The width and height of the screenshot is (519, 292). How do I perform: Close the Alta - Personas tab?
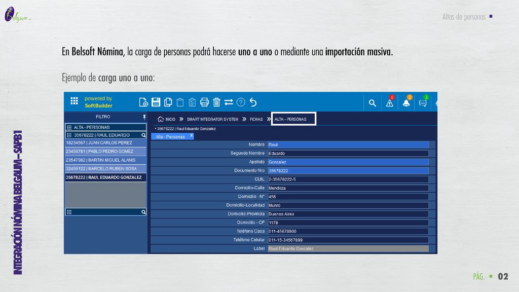(x=191, y=136)
